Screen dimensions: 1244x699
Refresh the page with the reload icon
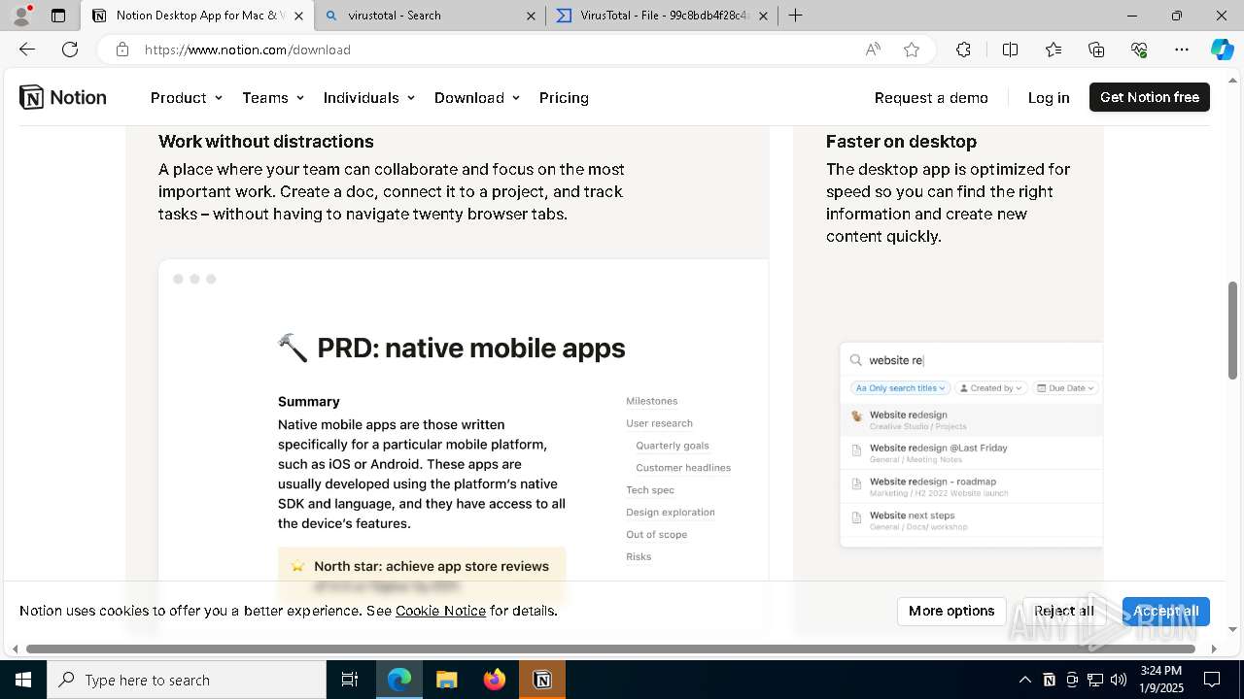click(70, 50)
